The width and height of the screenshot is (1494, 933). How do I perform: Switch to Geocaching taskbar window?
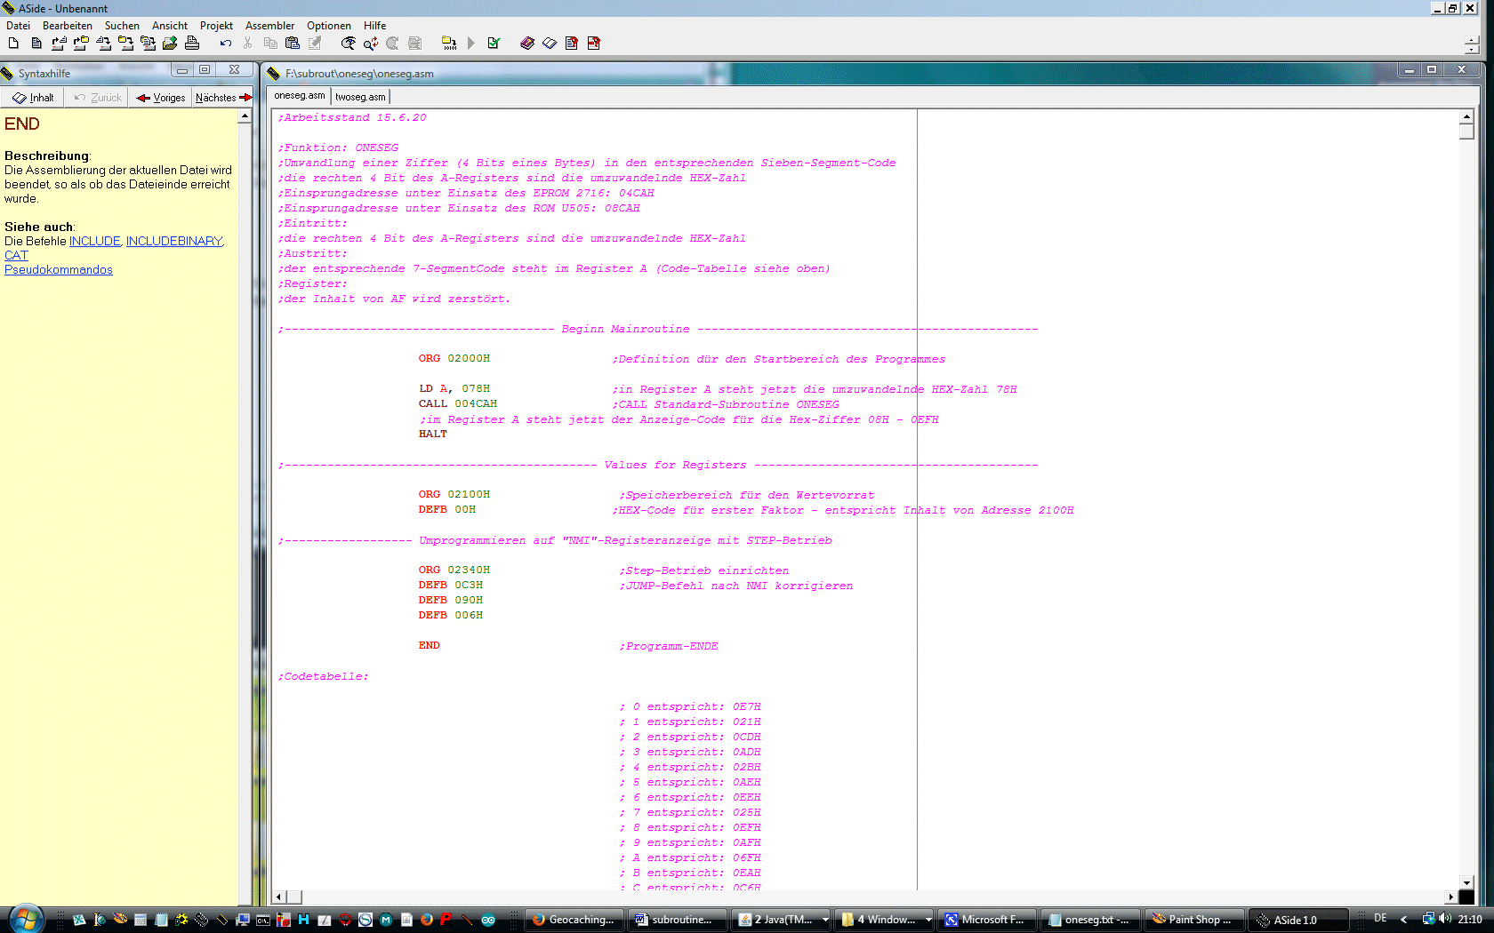click(x=574, y=920)
